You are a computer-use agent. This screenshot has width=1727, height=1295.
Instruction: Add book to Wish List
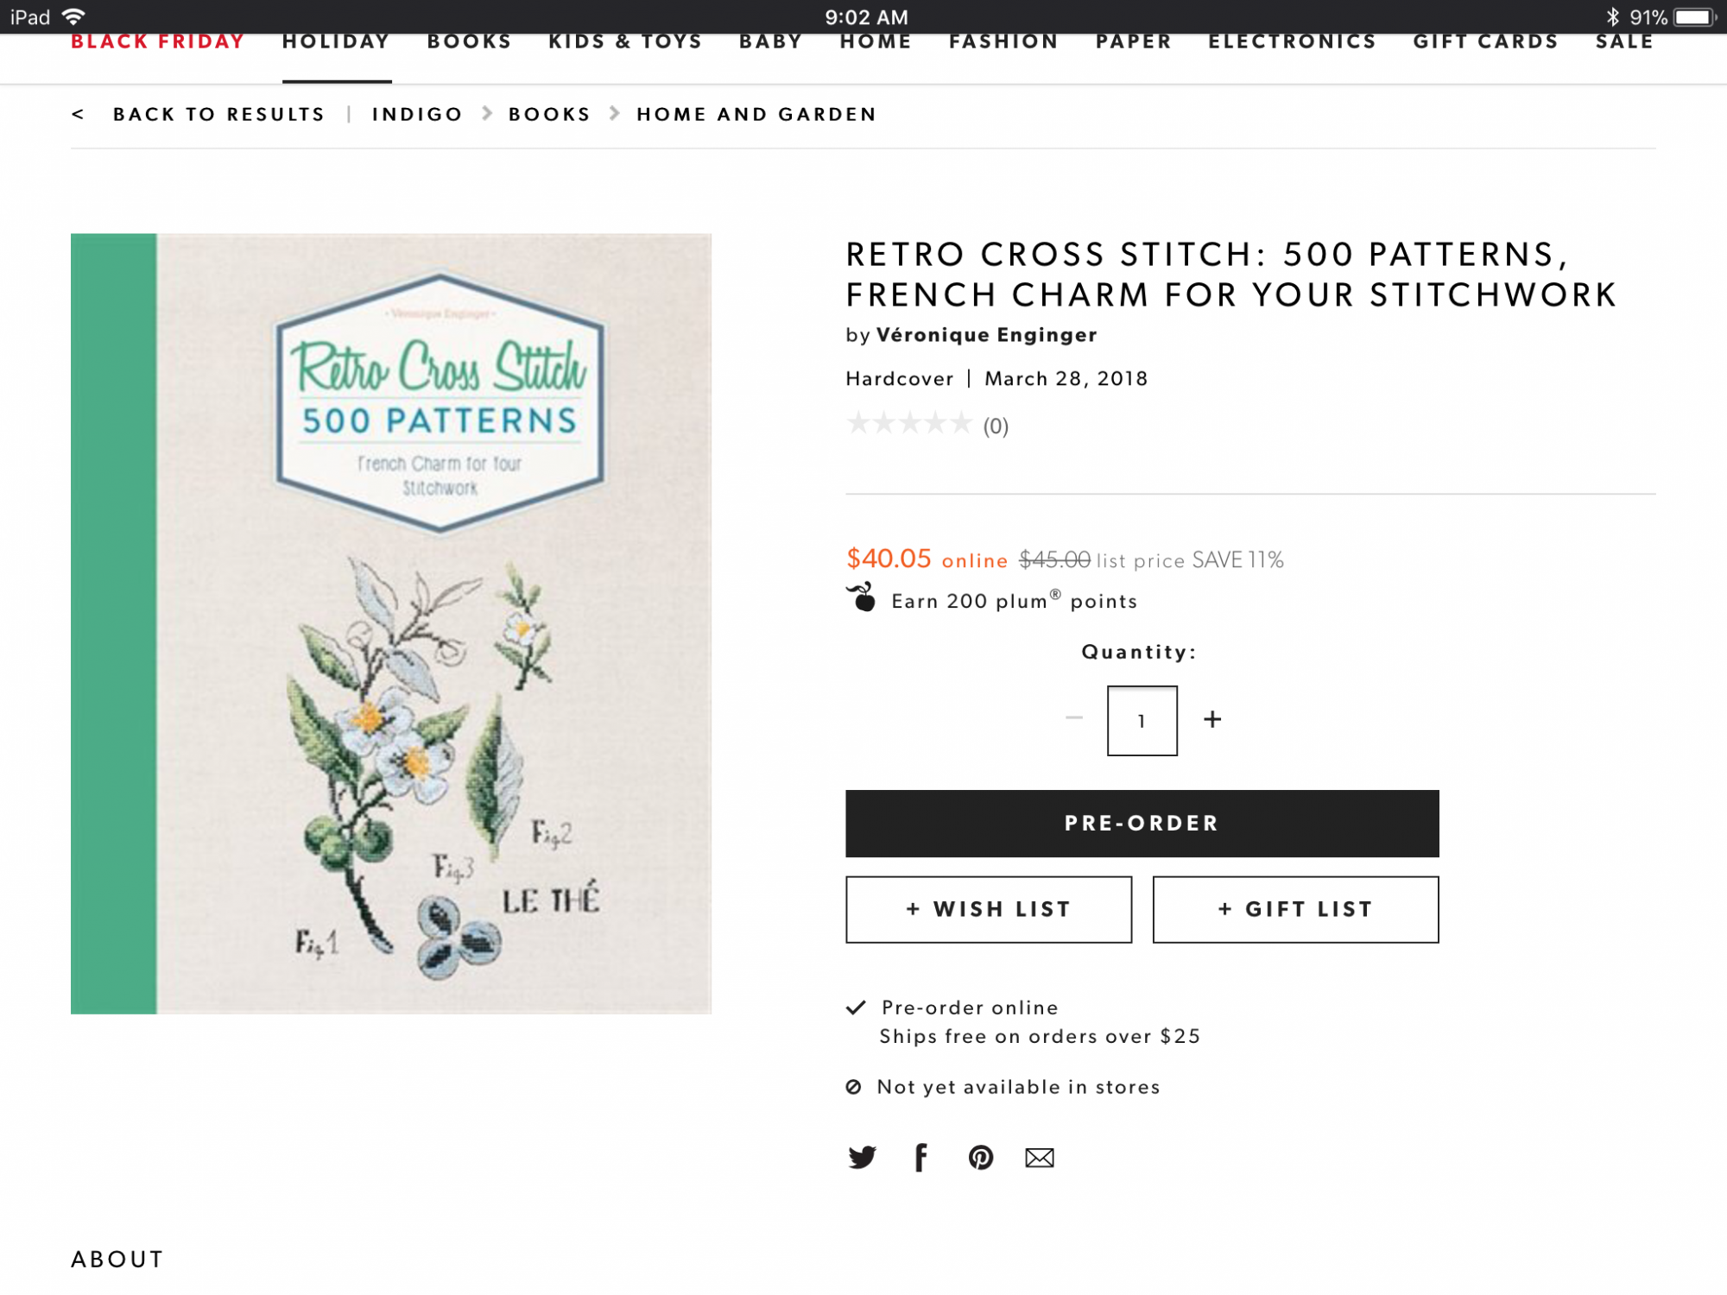tap(988, 909)
